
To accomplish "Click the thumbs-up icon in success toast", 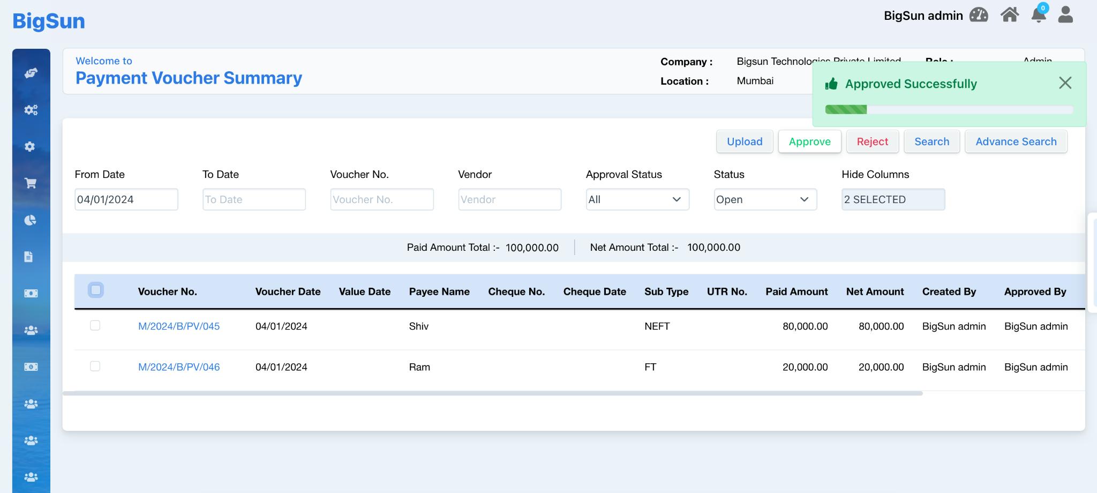I will click(831, 84).
